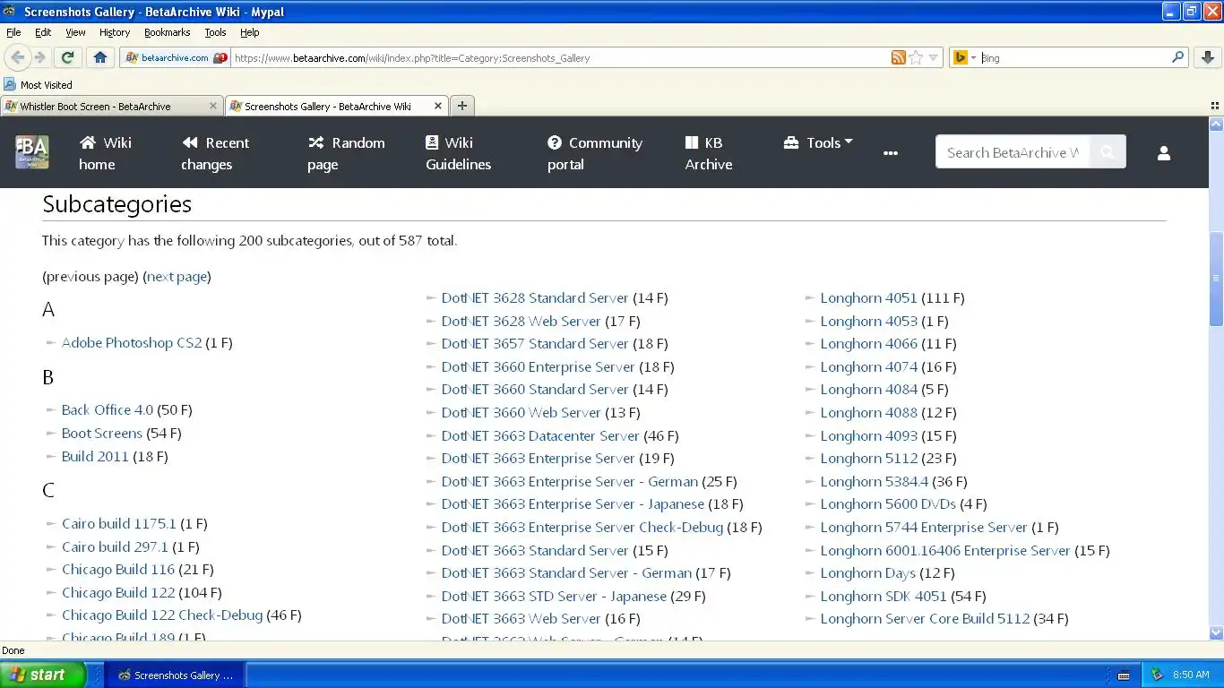The image size is (1224, 688).
Task: Click in the browser address bar
Action: click(560, 57)
